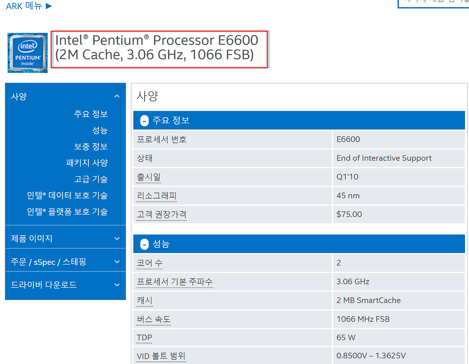Open the 버스 속도 definition link
Image resolution: width=469 pixels, height=364 pixels.
click(154, 319)
